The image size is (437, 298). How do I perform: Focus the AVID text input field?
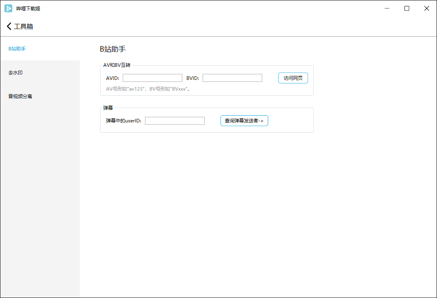[153, 78]
